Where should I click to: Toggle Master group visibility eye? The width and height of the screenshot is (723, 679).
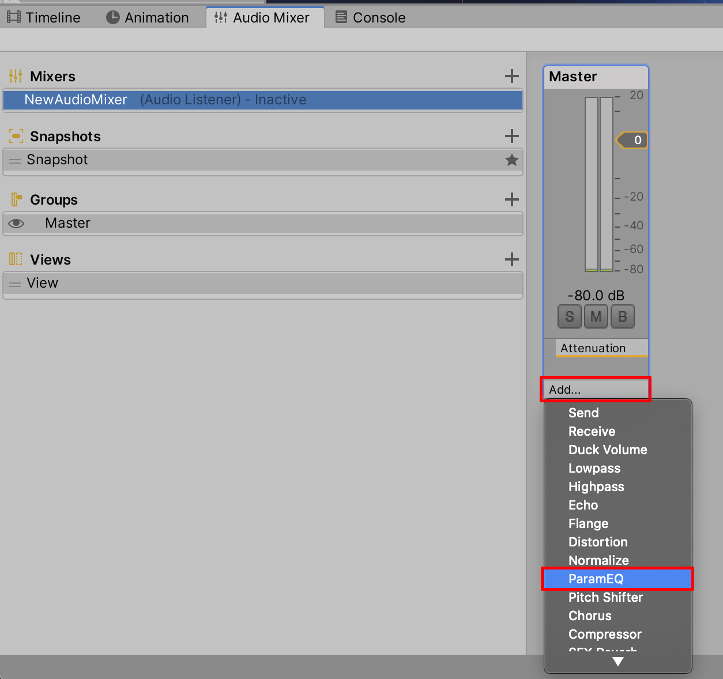click(17, 224)
